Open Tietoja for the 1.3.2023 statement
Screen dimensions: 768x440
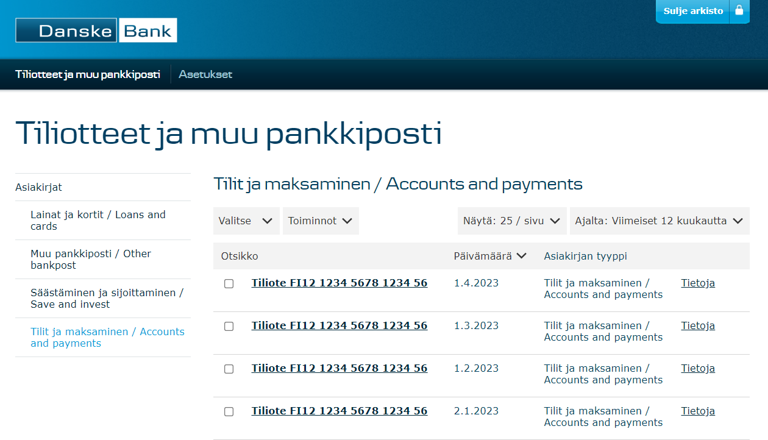tap(697, 325)
